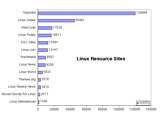Click the Linux Resource Sites chart title

tap(101, 59)
